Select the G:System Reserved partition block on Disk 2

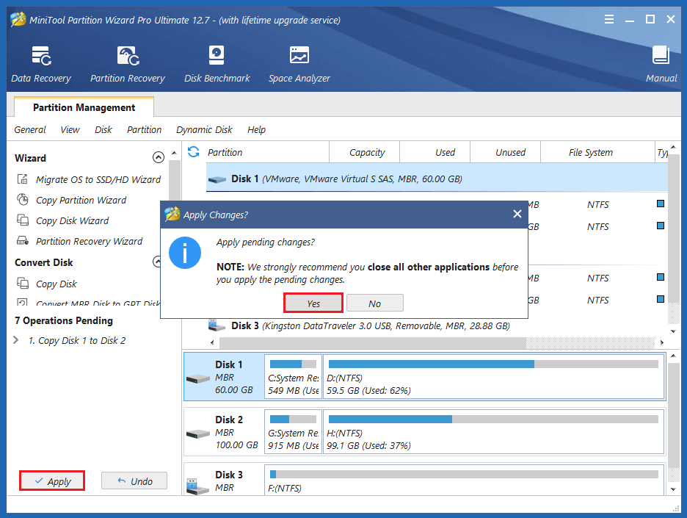pos(293,432)
